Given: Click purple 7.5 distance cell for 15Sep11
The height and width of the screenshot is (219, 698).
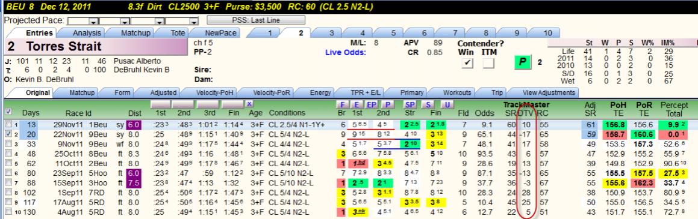Looking at the screenshot, I should pos(134,182).
